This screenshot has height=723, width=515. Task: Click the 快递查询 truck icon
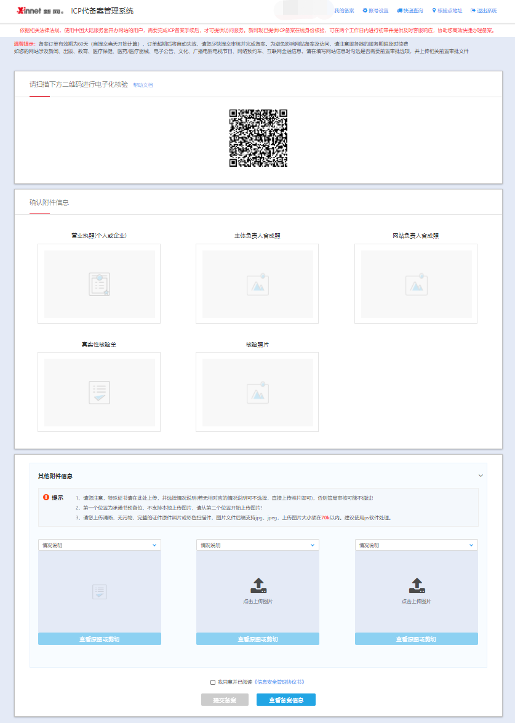click(400, 11)
